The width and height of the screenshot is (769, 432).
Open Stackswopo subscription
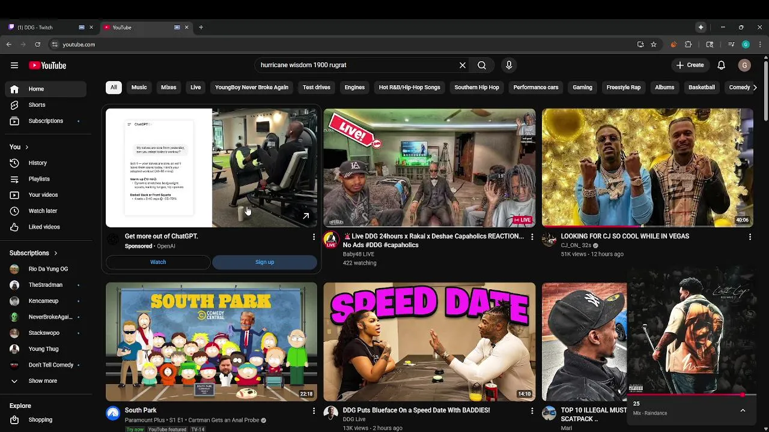coord(46,333)
